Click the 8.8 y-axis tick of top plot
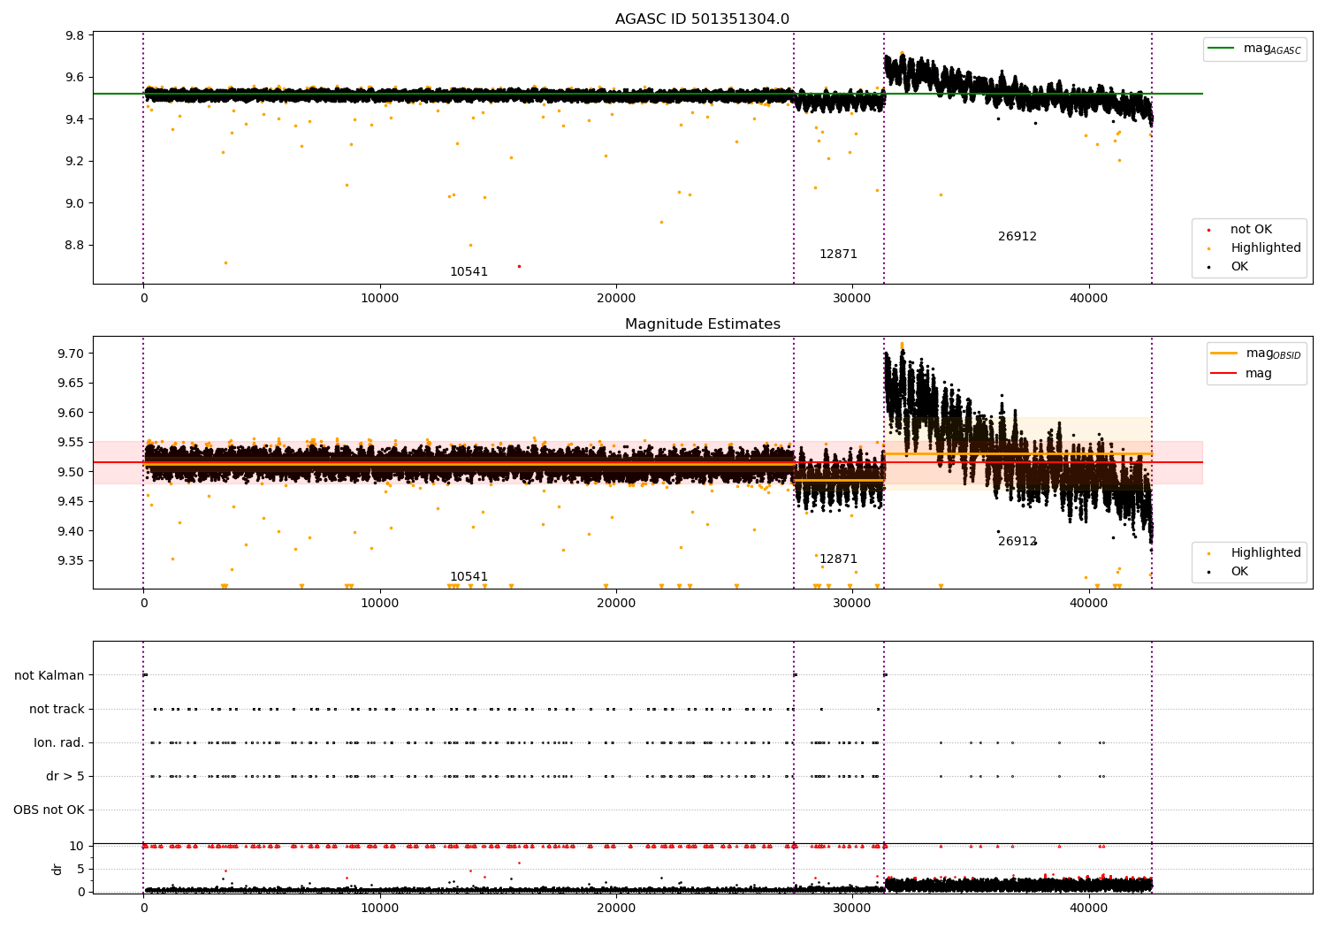The image size is (1326, 928). 75,246
